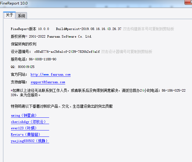Click the copyright line 2001-2022 Fanruan Software
The height and width of the screenshot is (162, 192).
[51, 36]
